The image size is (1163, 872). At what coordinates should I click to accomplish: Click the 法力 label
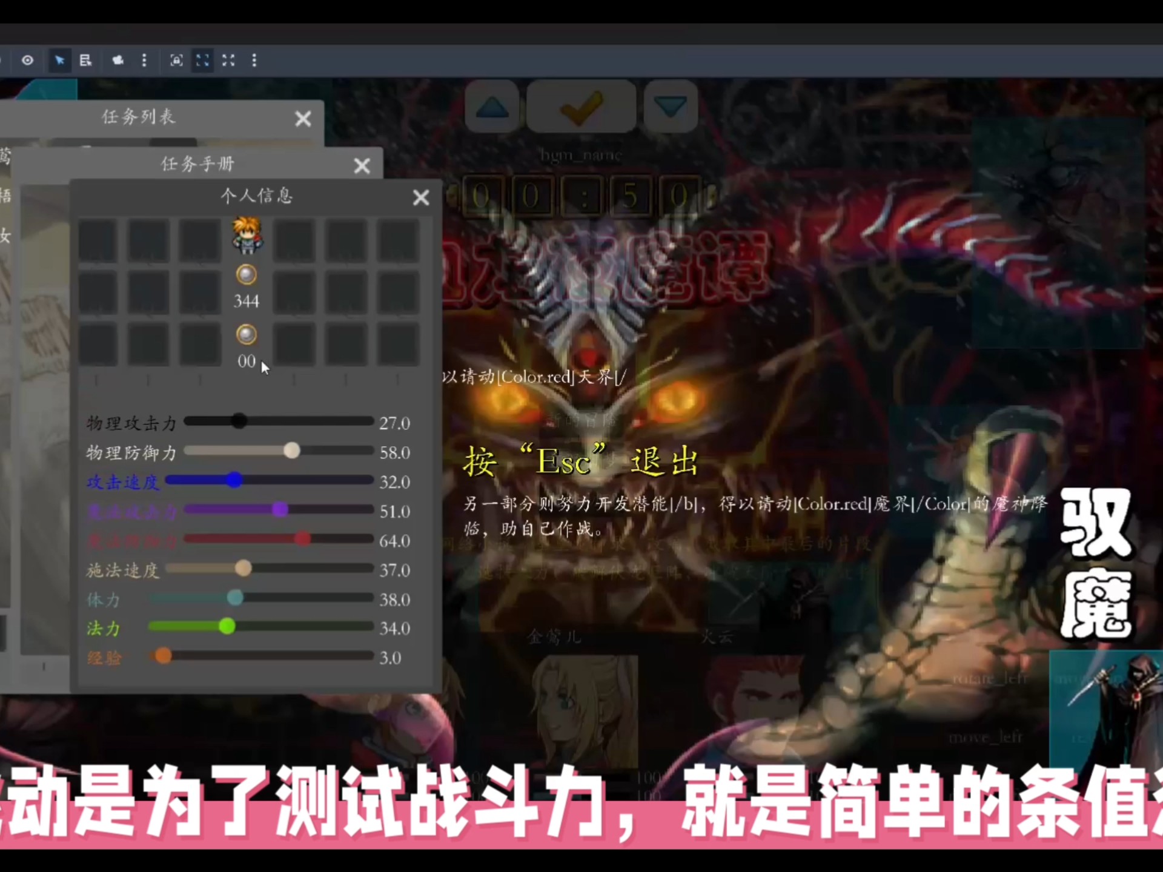[104, 629]
